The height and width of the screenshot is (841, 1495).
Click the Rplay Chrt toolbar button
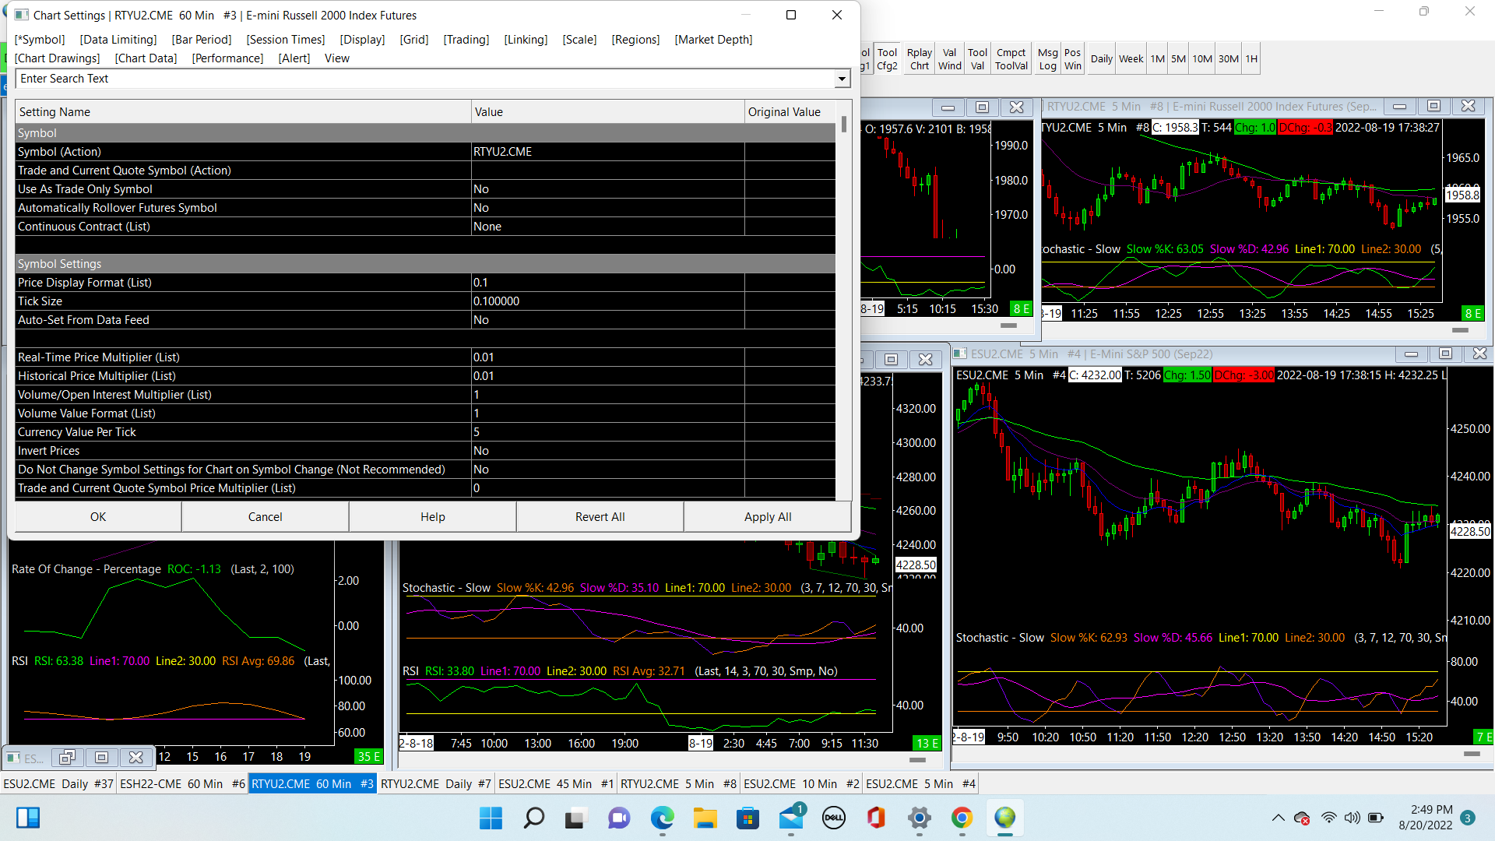click(x=919, y=59)
